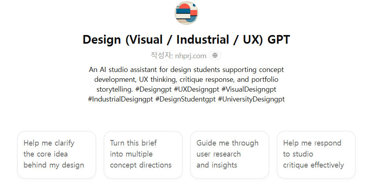Click the "작성자:" author label
This screenshot has width=369, height=190.
point(162,55)
